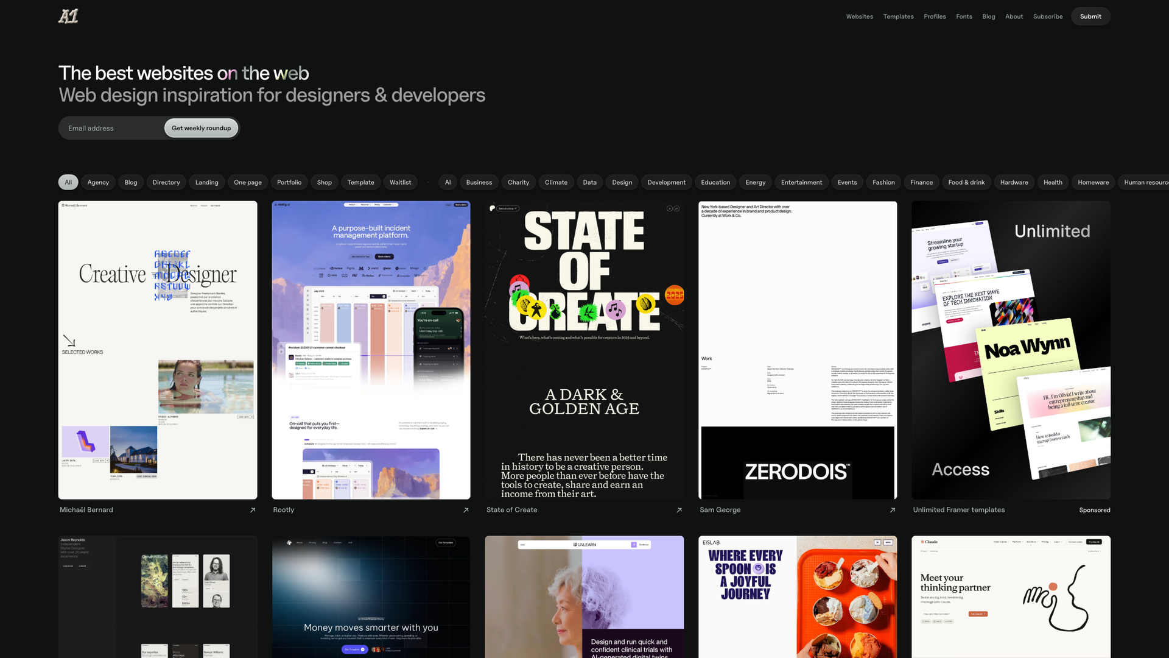This screenshot has height=658, width=1169.
Task: Open the Michaël Bernard site via arrow icon
Action: point(252,510)
